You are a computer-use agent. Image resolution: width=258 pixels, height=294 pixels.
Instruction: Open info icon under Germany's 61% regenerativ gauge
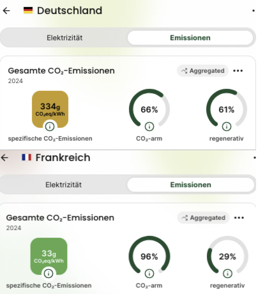(x=227, y=127)
